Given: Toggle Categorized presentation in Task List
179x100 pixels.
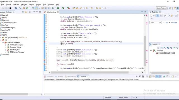Looking at the screenshot, I should point(158,16).
